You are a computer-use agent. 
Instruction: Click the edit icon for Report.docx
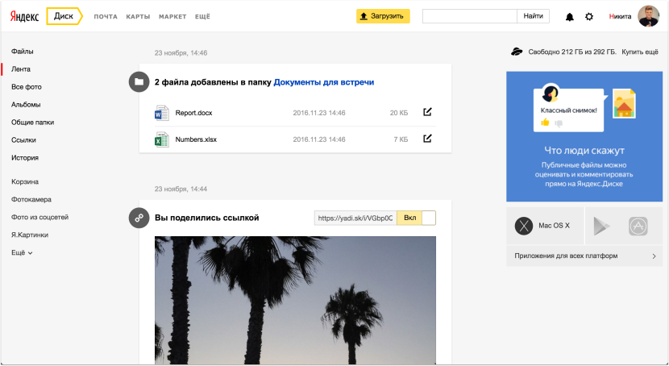[428, 112]
